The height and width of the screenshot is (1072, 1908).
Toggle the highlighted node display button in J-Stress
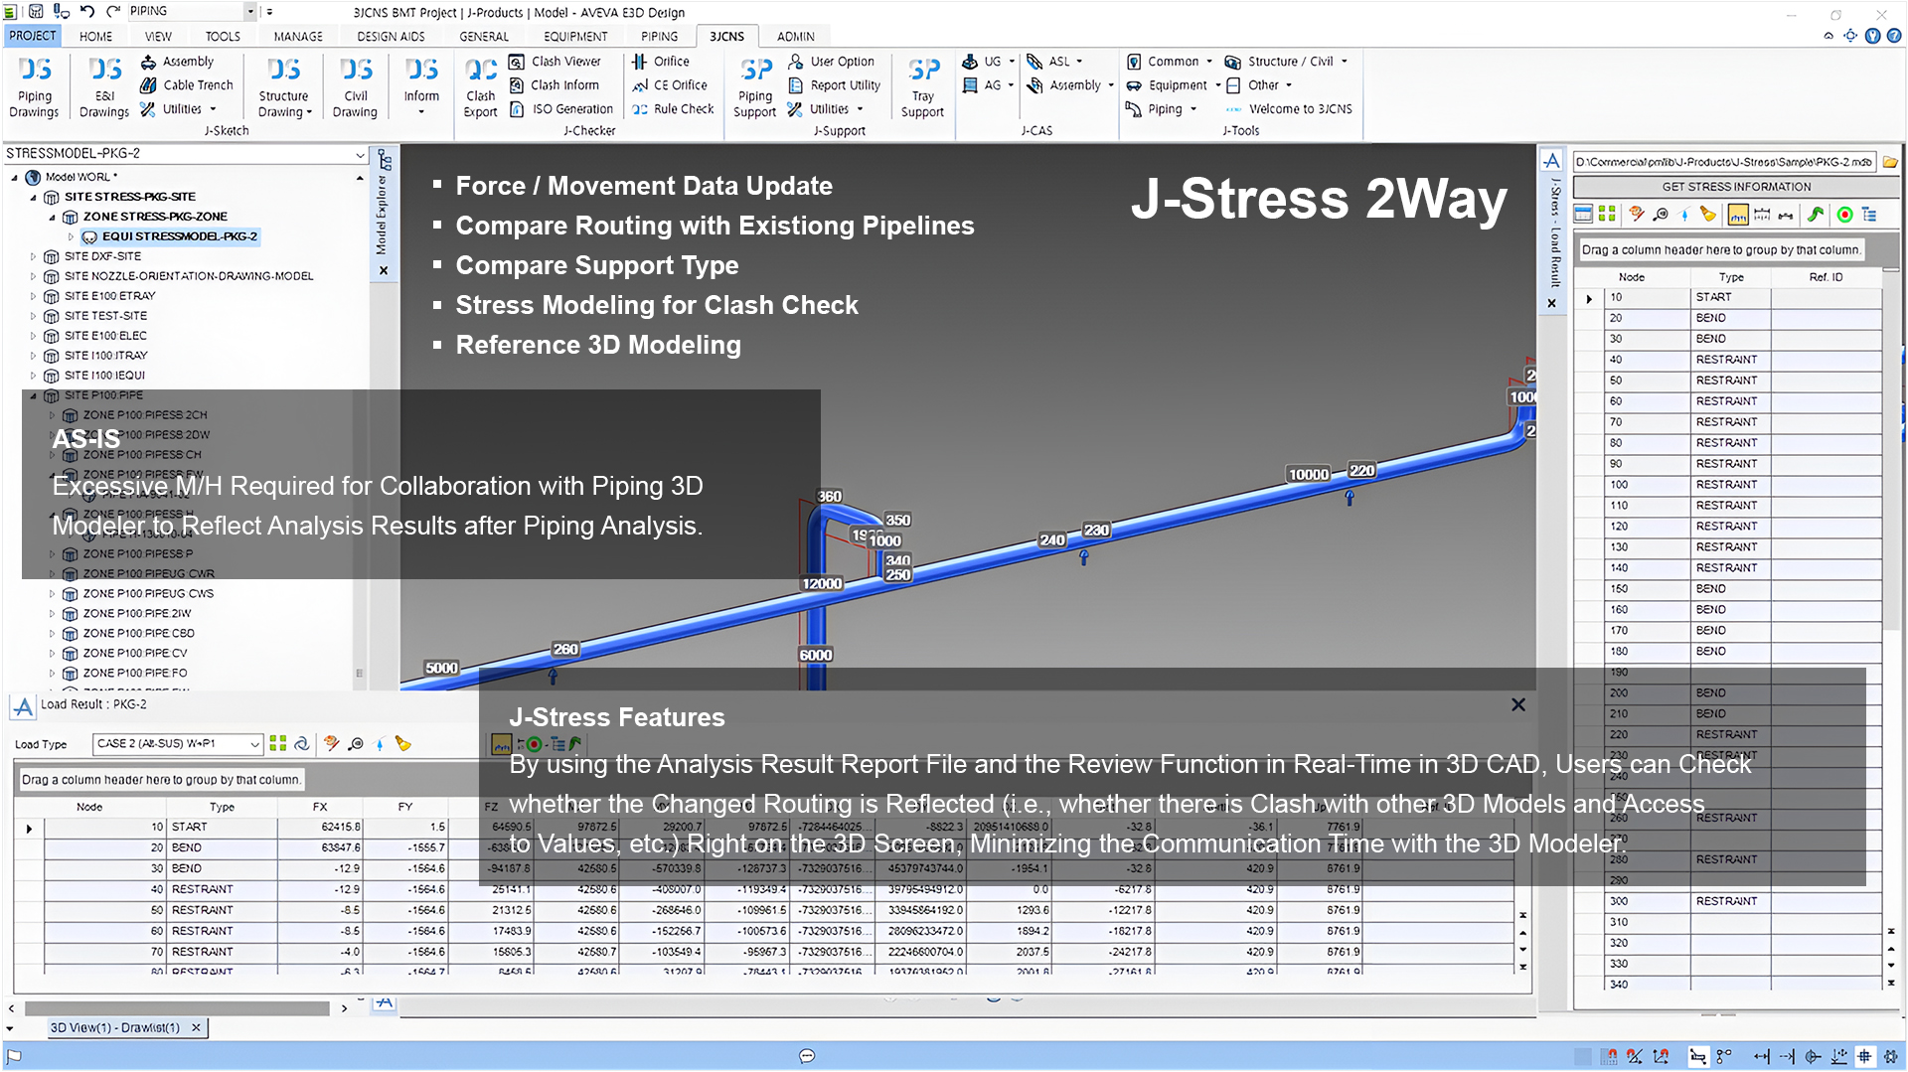click(1738, 215)
